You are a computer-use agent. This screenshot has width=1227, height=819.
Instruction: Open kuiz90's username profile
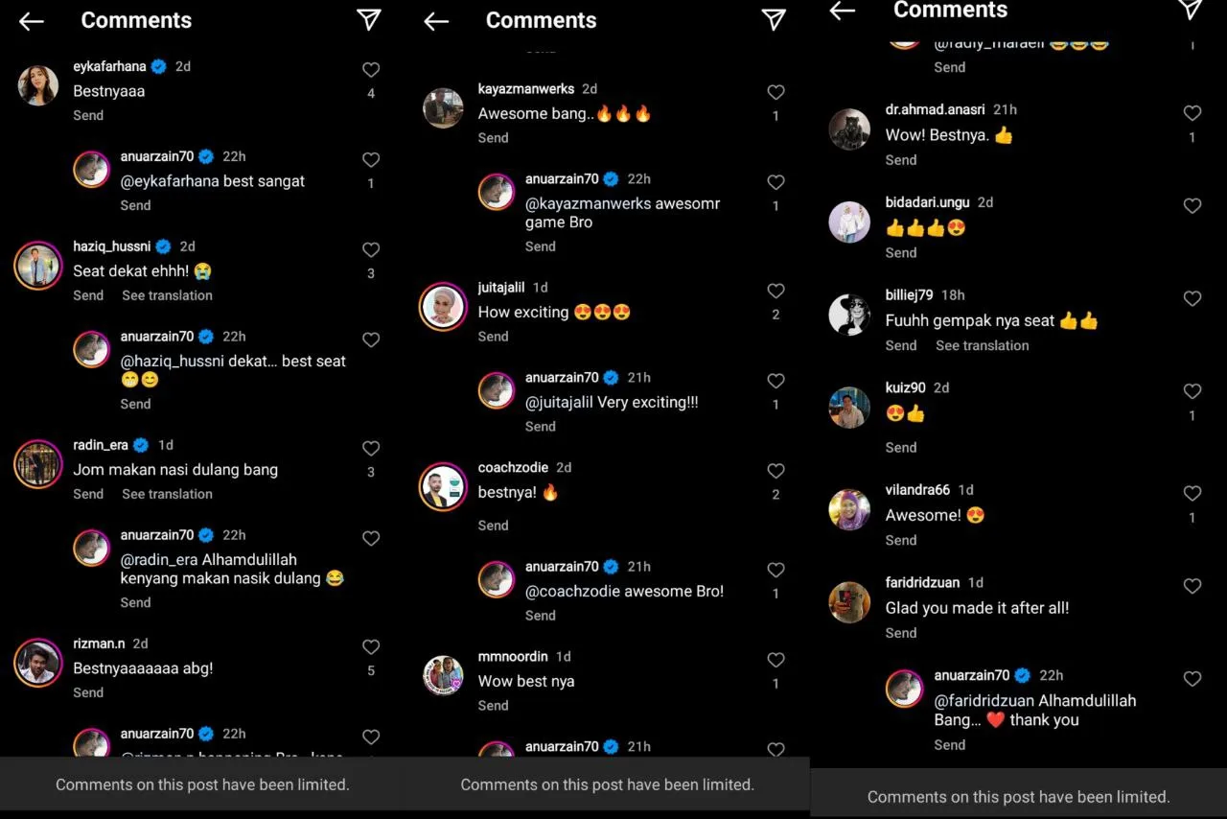pyautogui.click(x=905, y=387)
